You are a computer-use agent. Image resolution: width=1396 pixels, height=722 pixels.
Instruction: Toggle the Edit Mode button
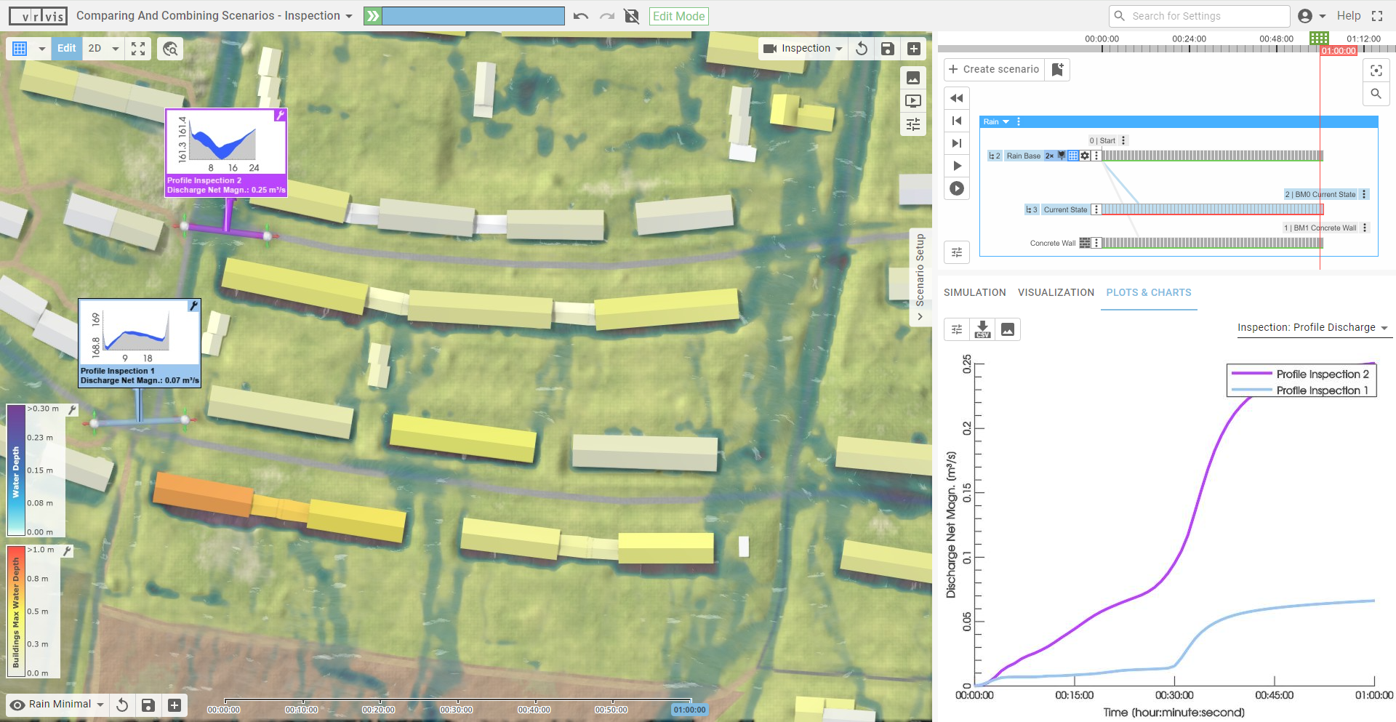(678, 16)
